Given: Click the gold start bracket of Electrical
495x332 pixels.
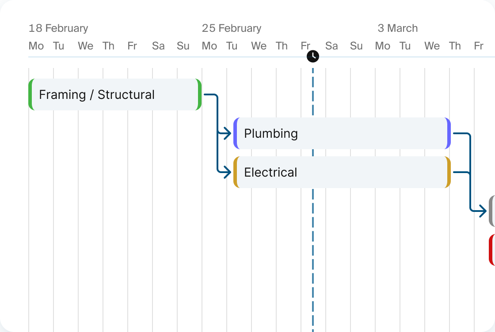Looking at the screenshot, I should (x=236, y=172).
